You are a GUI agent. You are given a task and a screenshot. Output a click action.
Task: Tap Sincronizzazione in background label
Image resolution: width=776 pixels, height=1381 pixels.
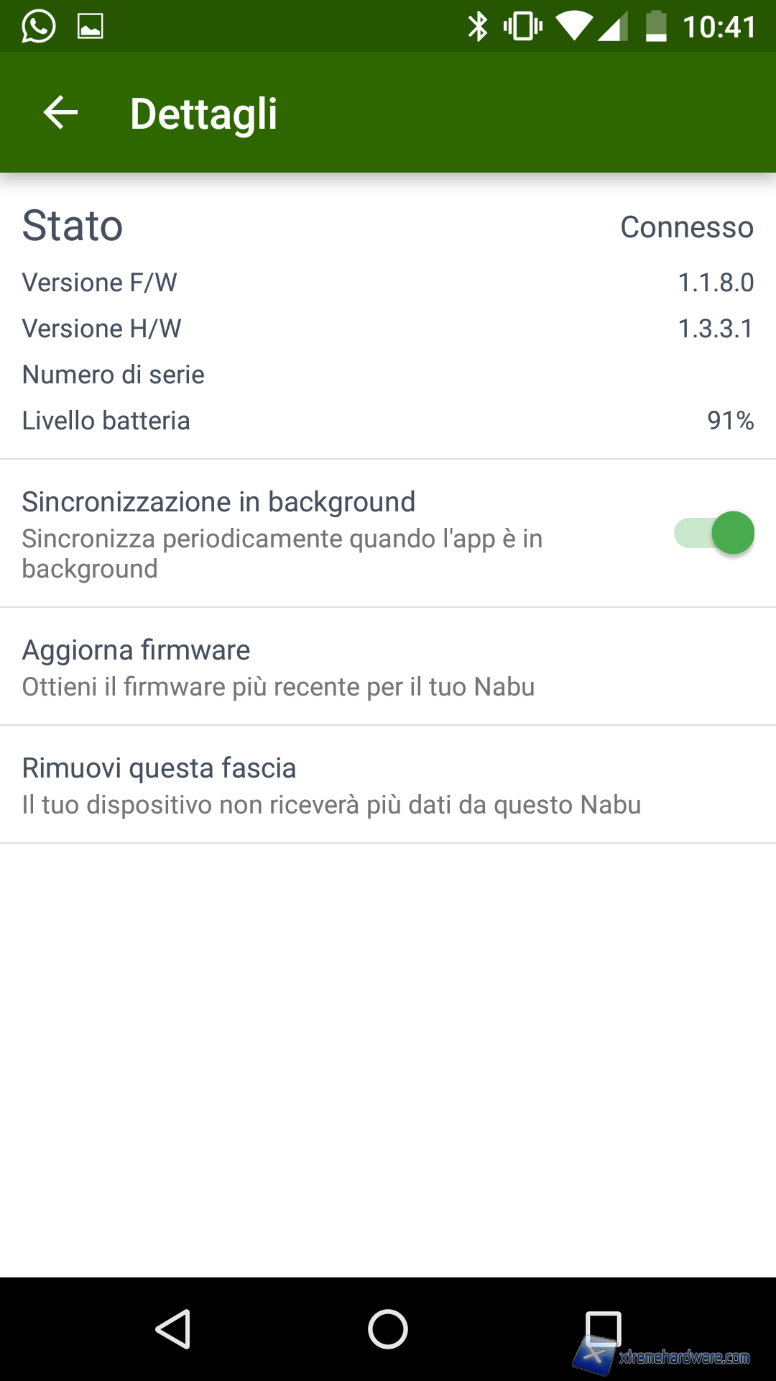pyautogui.click(x=218, y=502)
